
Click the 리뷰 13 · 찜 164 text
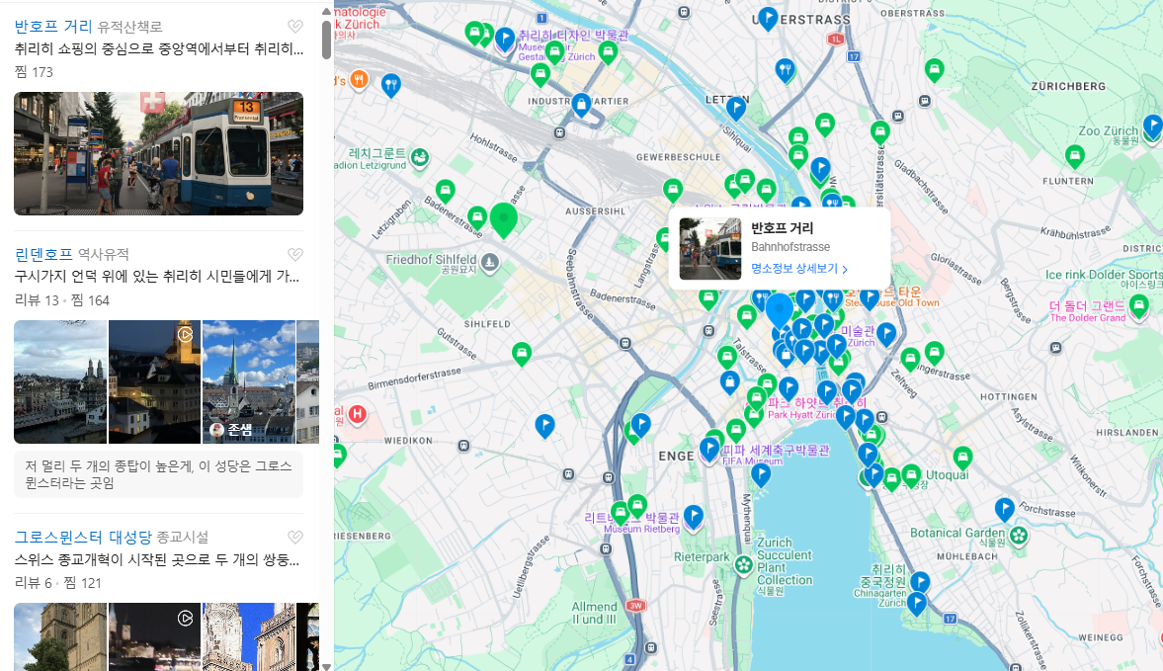point(61,300)
